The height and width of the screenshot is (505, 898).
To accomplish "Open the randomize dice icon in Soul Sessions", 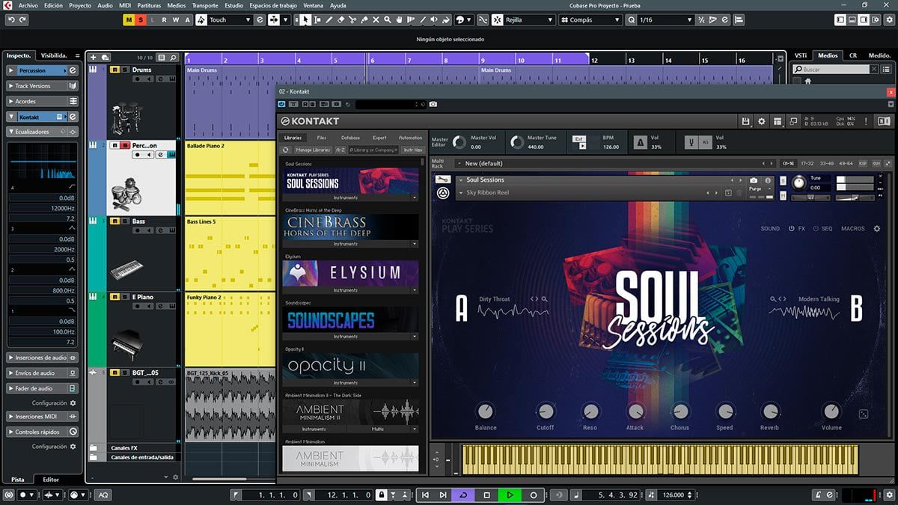I will [864, 414].
